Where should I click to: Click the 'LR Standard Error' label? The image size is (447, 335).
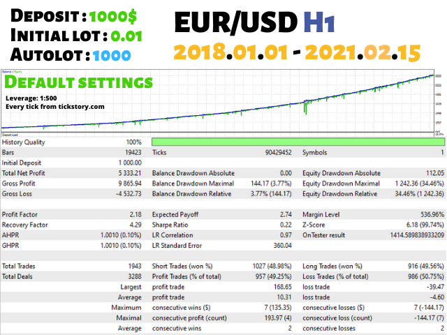coord(177,246)
